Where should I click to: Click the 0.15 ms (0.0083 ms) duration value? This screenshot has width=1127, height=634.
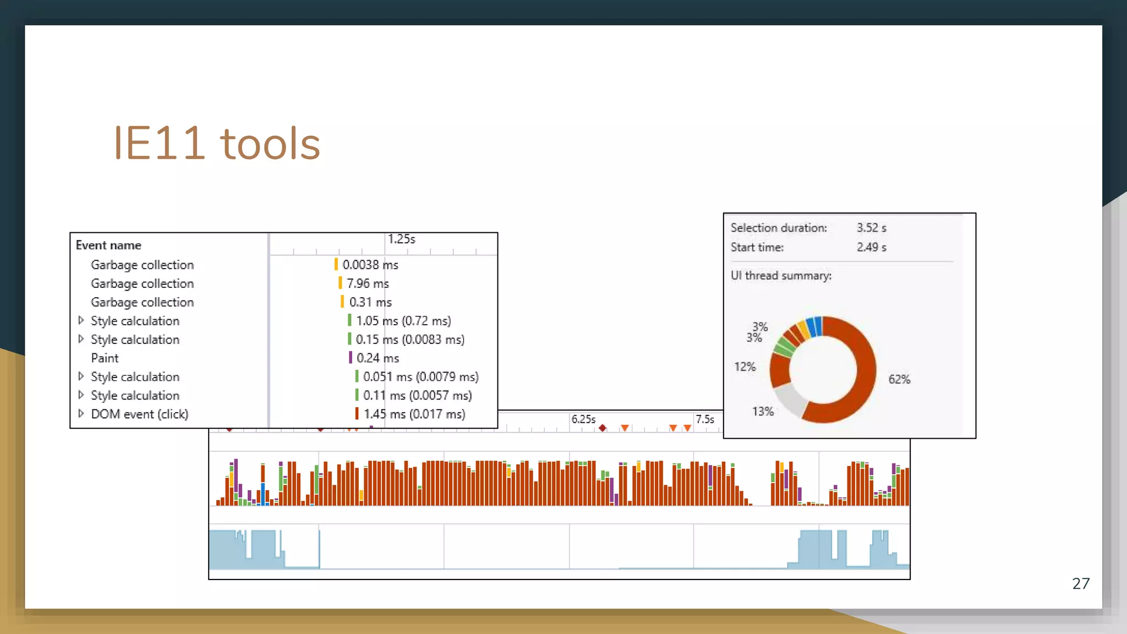410,340
